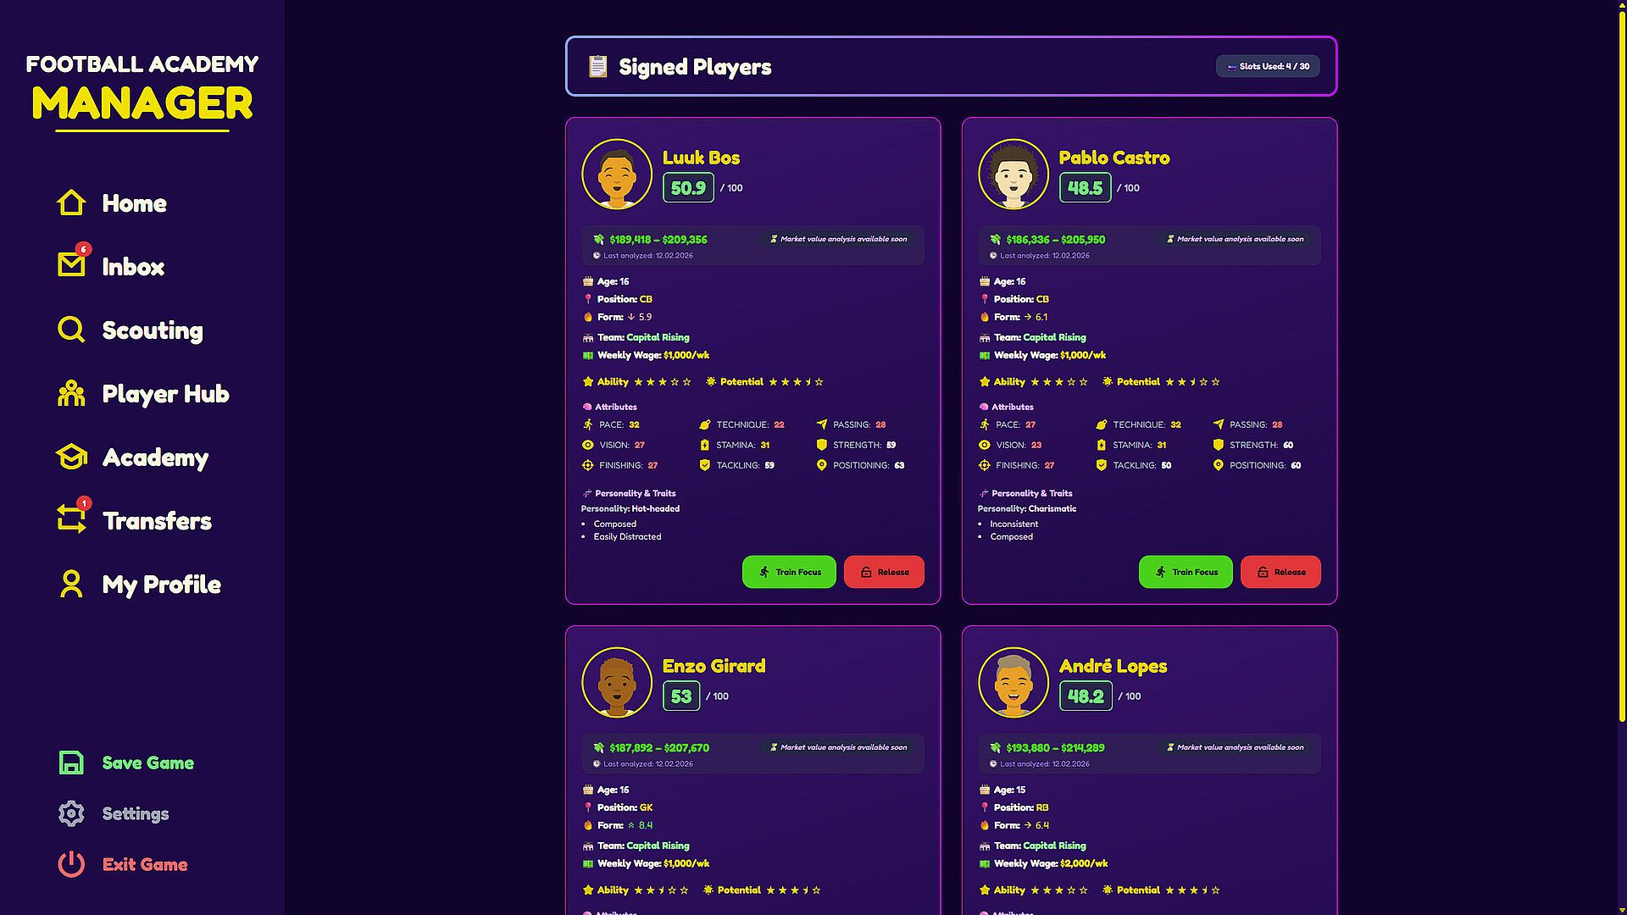
Task: Click Release on Pablo Castro's card
Action: click(1280, 572)
